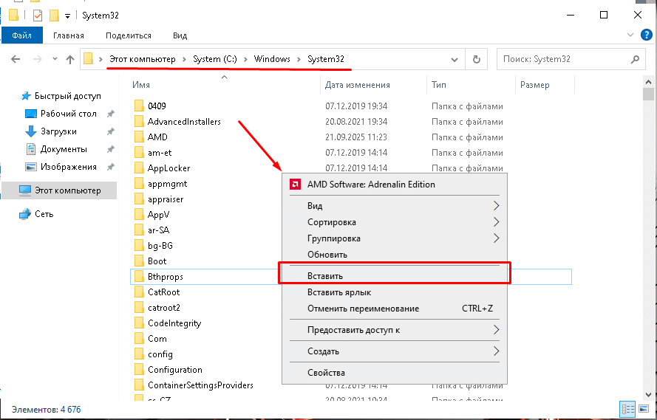The image size is (657, 420).
Task: Click the Up arrow navigation button
Action: (x=70, y=60)
